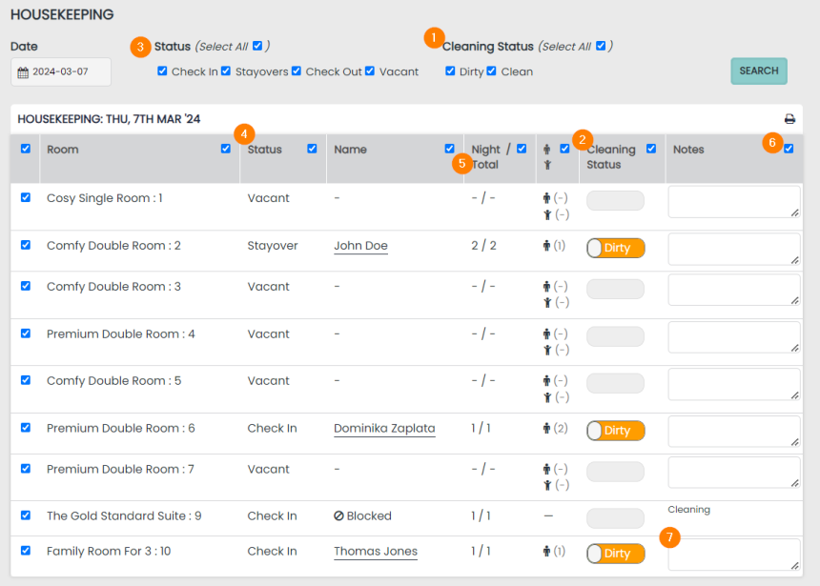Click the adult icon in Dominika Zaplata row

546,429
